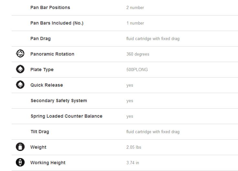Image resolution: width=238 pixels, height=171 pixels.
Task: Click the 3.74 in working height value
Action: coord(133,163)
